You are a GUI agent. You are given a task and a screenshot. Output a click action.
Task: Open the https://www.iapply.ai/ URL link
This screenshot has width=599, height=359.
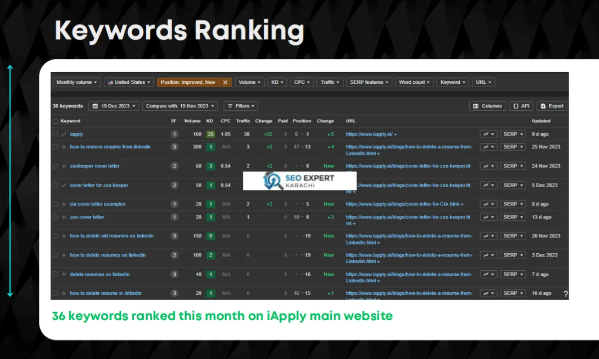click(369, 134)
